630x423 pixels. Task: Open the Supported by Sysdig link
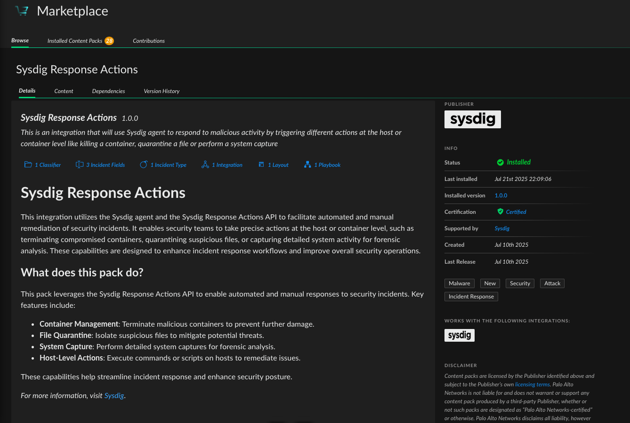[x=502, y=228]
